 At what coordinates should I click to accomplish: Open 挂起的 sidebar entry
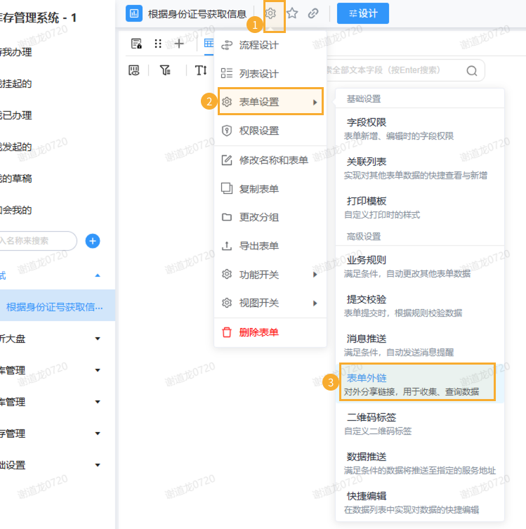(16, 84)
